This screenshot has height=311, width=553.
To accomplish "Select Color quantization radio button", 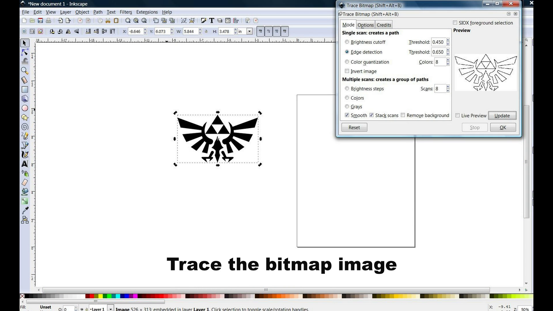I will (347, 62).
